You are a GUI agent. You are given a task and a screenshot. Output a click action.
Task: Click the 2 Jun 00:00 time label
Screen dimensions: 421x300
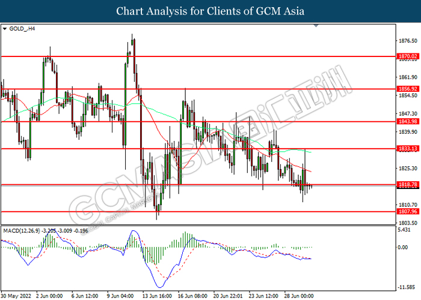(x=49, y=296)
